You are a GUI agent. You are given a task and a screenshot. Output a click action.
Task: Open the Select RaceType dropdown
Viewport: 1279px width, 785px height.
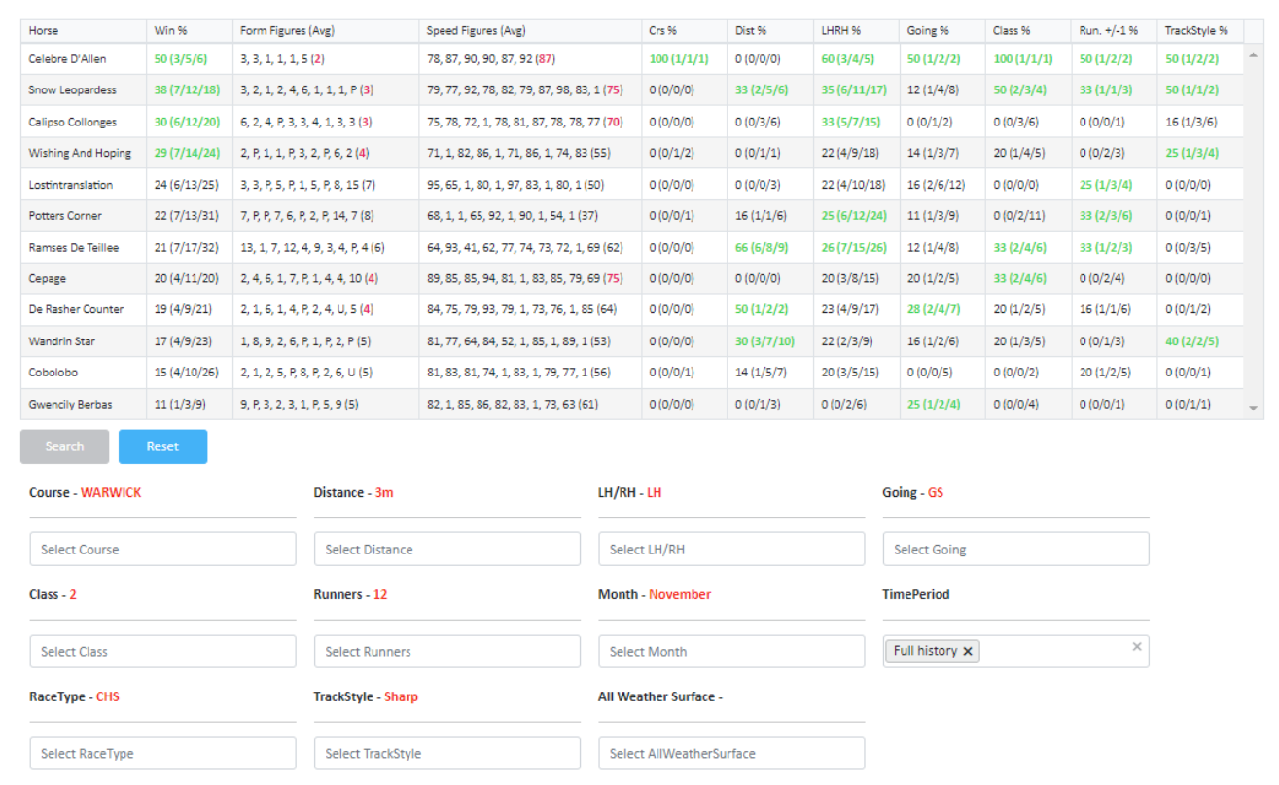coord(162,753)
